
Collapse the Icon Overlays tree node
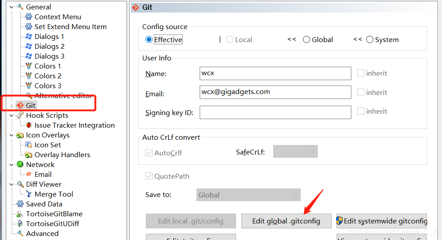point(11,135)
